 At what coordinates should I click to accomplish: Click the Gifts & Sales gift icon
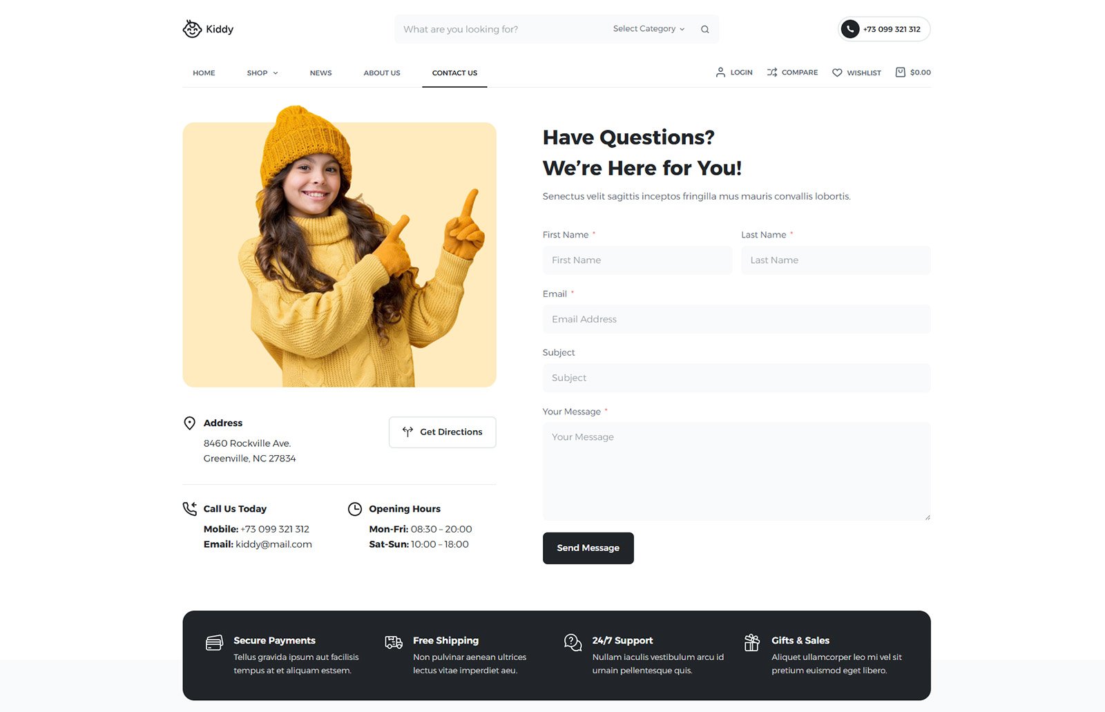tap(752, 643)
